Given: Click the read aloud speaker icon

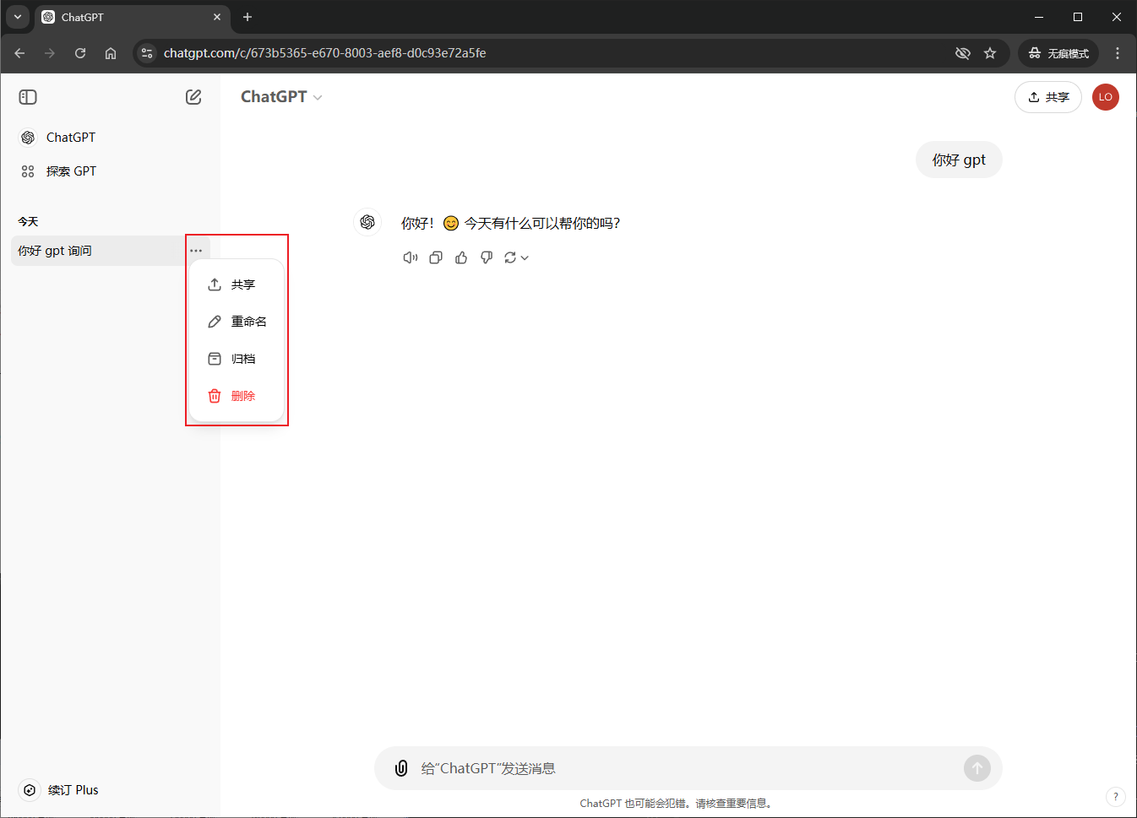Looking at the screenshot, I should [411, 257].
